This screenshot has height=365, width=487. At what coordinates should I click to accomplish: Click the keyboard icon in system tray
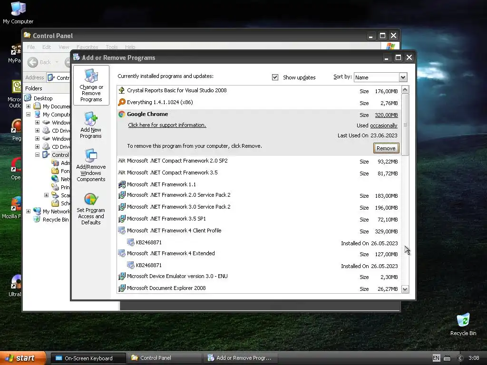pyautogui.click(x=447, y=358)
